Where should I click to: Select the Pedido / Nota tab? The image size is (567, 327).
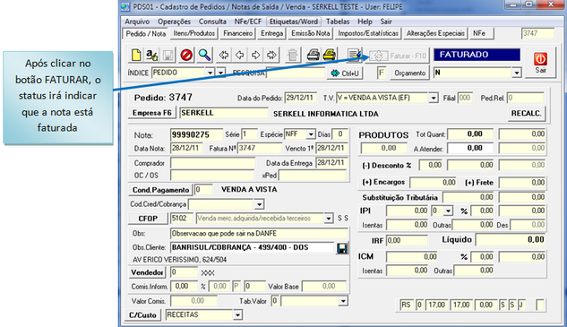point(146,34)
